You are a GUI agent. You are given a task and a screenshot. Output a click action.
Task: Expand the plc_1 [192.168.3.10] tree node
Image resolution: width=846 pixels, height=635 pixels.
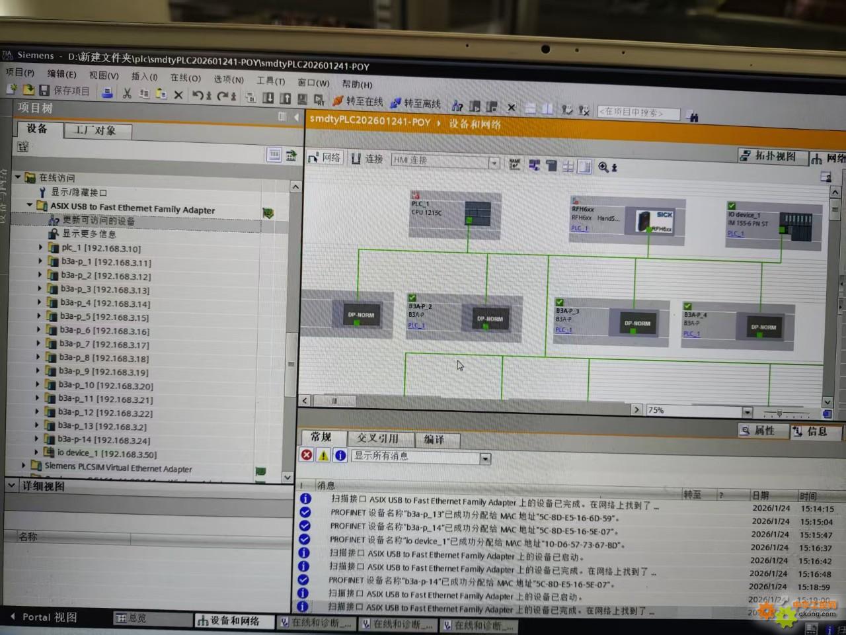click(40, 247)
